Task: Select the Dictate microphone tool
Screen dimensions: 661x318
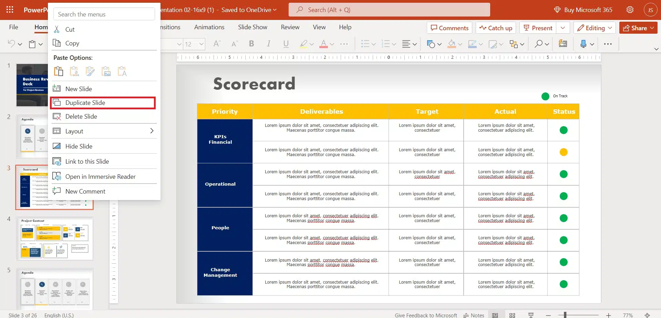Action: point(583,44)
